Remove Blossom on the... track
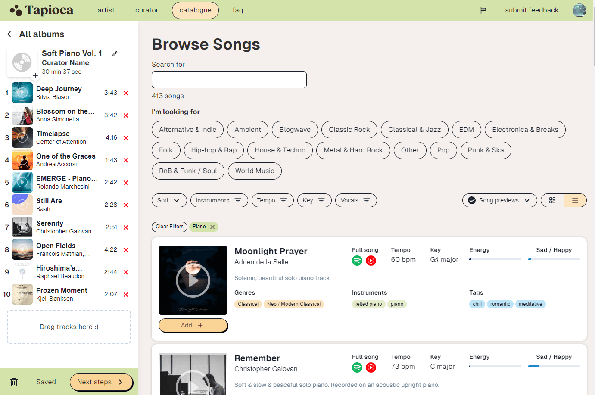Image resolution: width=595 pixels, height=395 pixels. click(126, 115)
